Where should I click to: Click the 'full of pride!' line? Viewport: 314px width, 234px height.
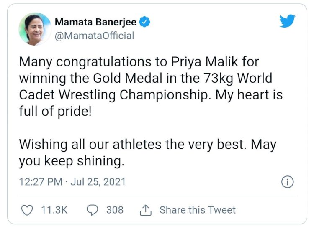point(55,111)
